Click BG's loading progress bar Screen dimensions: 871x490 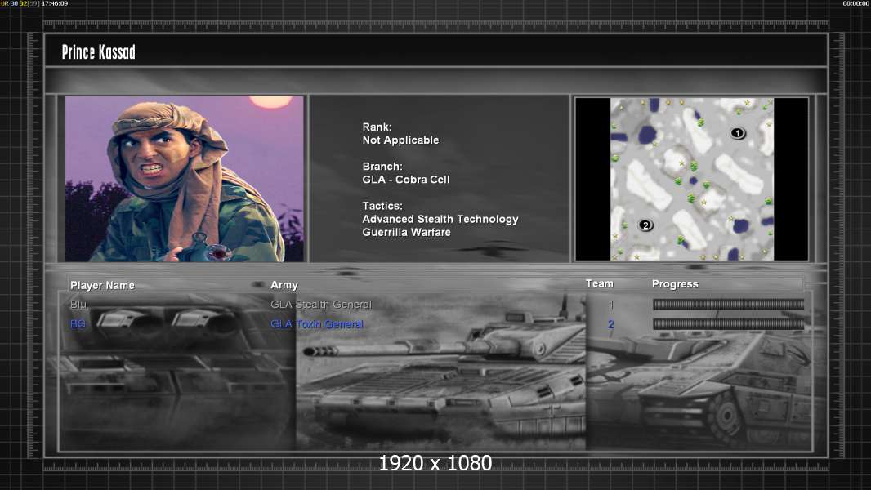[x=728, y=324]
